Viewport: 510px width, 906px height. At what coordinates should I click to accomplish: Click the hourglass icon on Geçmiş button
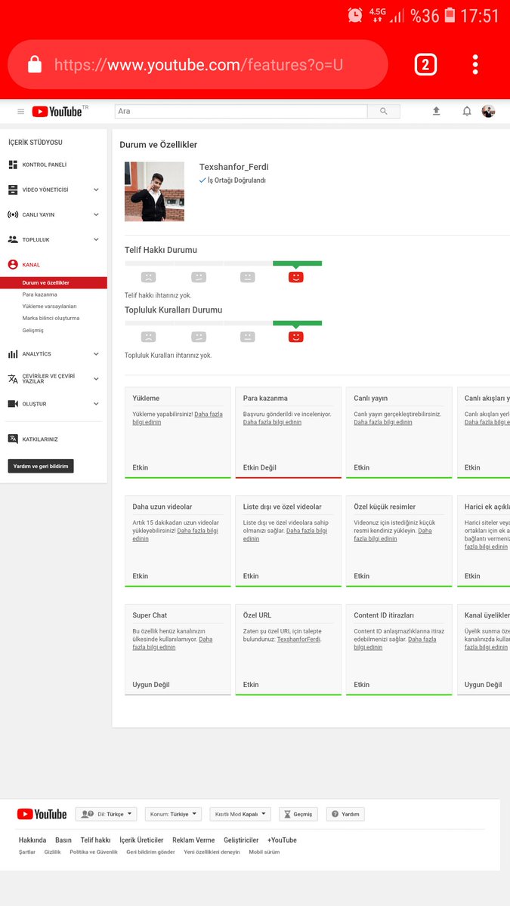(286, 815)
